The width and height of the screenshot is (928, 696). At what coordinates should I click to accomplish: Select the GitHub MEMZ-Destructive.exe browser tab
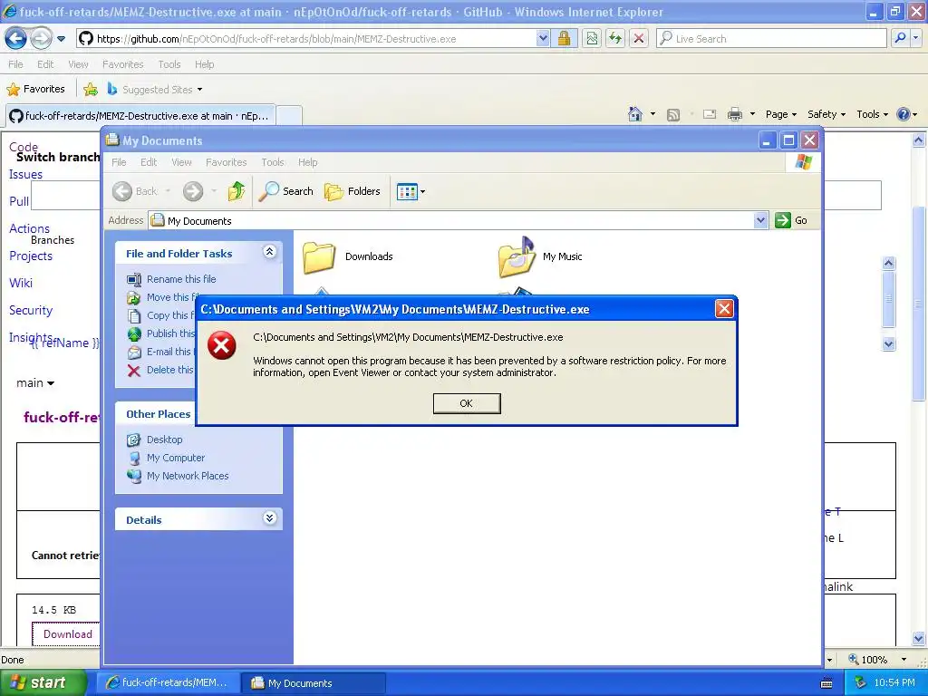[x=140, y=116]
